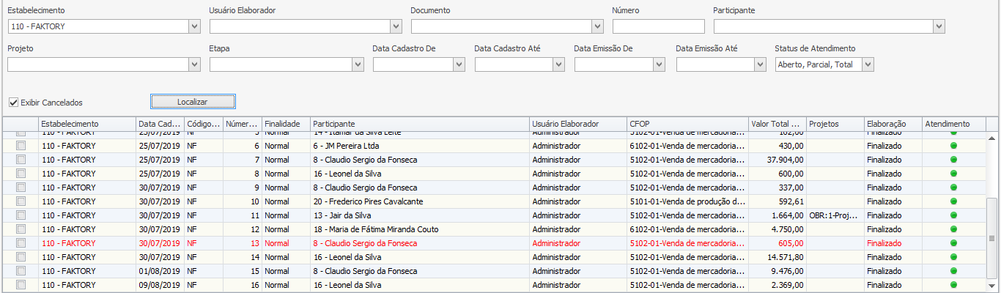Click green status dot for document number 11
Viewport: 1001px width, 293px height.
click(953, 215)
